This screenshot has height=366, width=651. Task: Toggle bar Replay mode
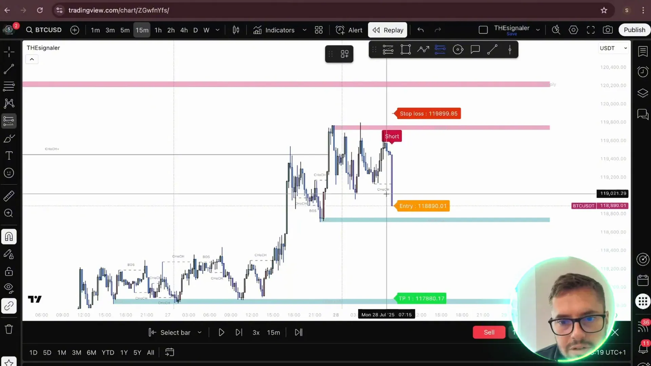coord(388,30)
